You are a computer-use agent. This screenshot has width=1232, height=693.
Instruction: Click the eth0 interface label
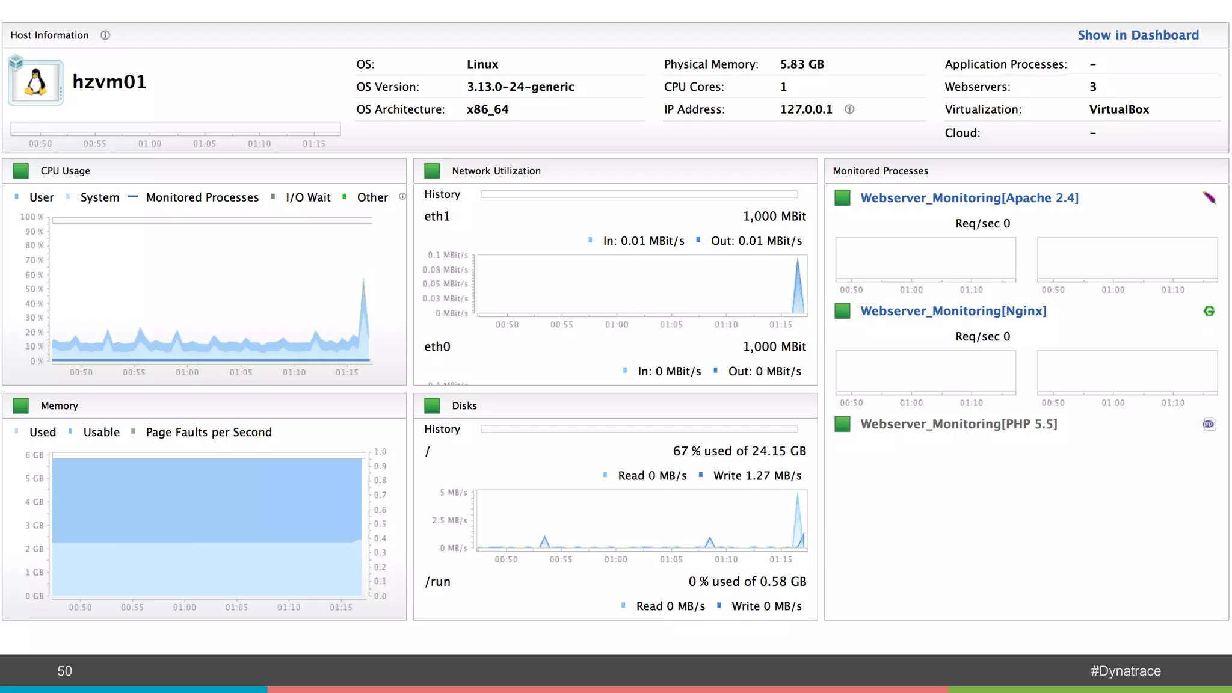tap(437, 346)
